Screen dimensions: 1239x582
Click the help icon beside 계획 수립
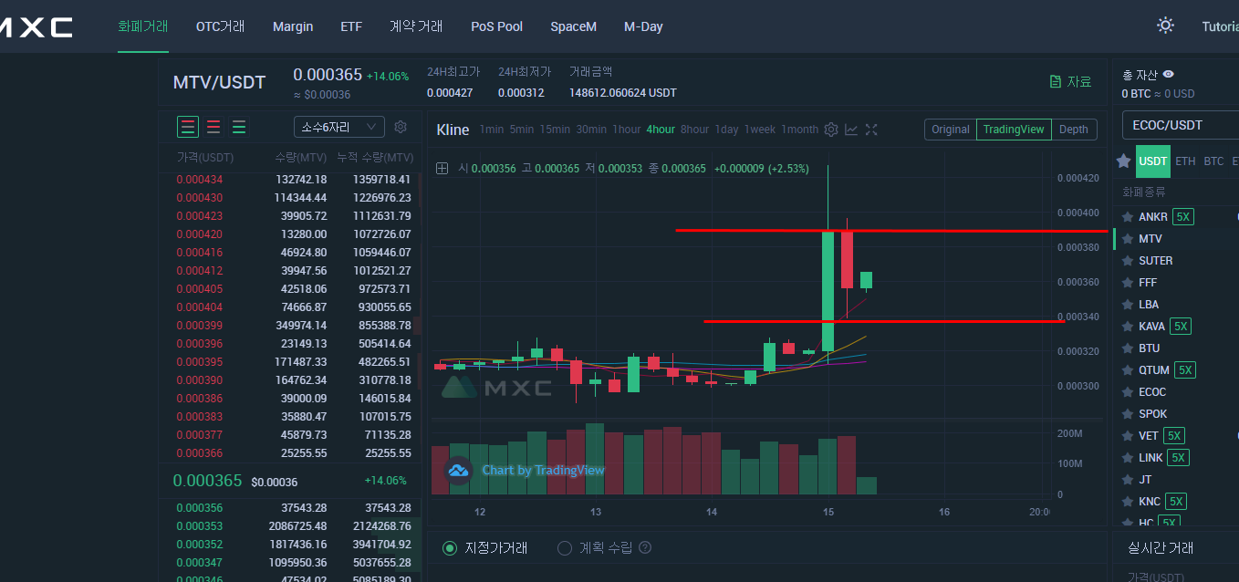click(x=645, y=548)
